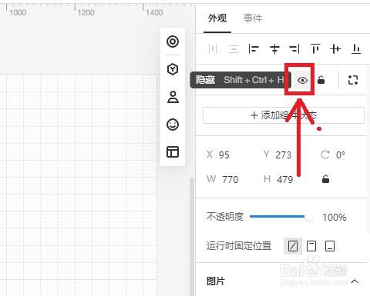Edit the Y position field showing 273
The image size is (370, 296).
283,155
